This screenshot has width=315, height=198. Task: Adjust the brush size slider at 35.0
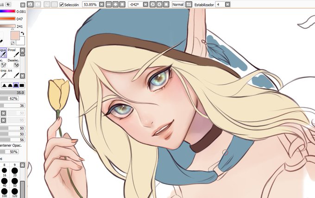13,93
